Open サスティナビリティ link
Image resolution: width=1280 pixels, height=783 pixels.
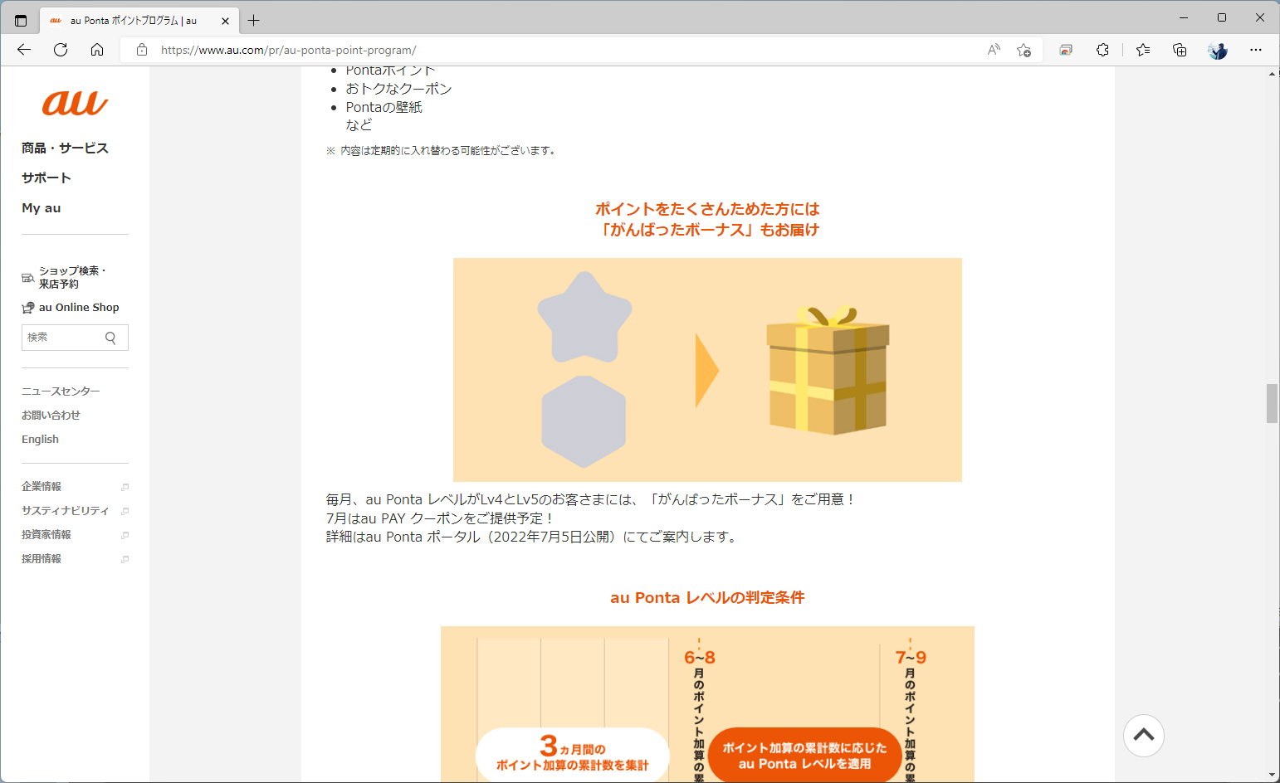pos(65,511)
